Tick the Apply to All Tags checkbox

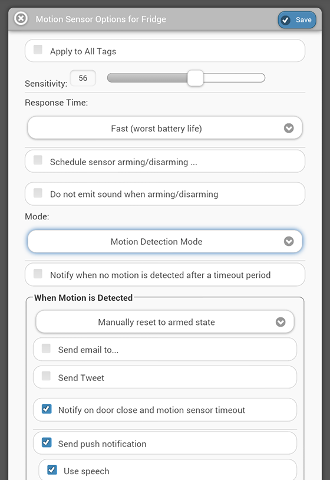click(x=38, y=50)
